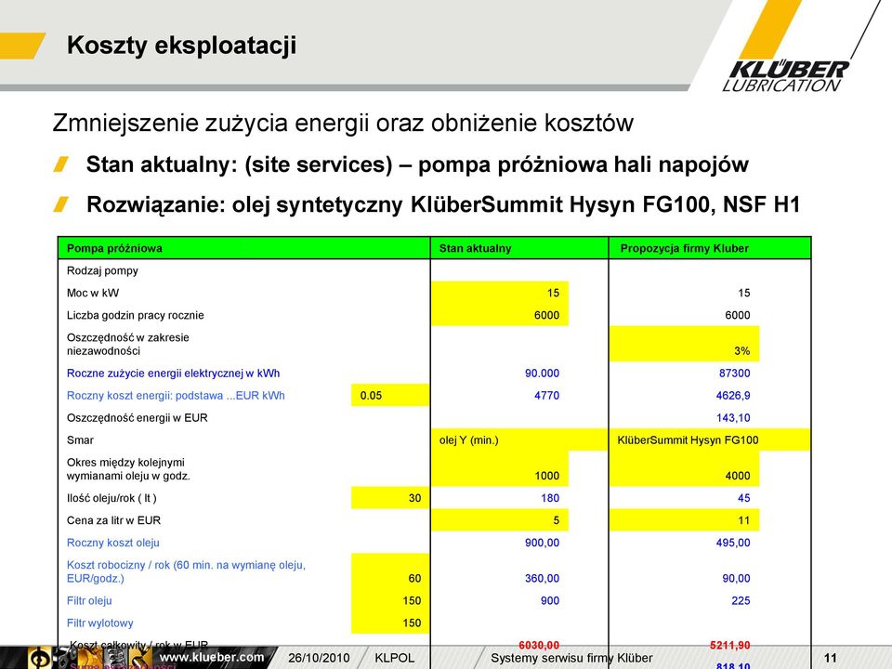Click the 'Moc w kW' row label
This screenshot has width=892, height=669.
tap(93, 293)
